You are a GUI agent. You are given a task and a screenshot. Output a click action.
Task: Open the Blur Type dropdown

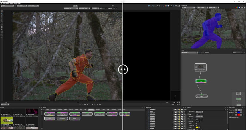199,117
